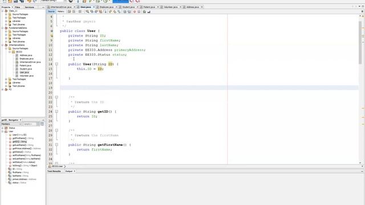Click the Navigator search input field
The image size is (365, 205).
pyautogui.click(x=30, y=124)
